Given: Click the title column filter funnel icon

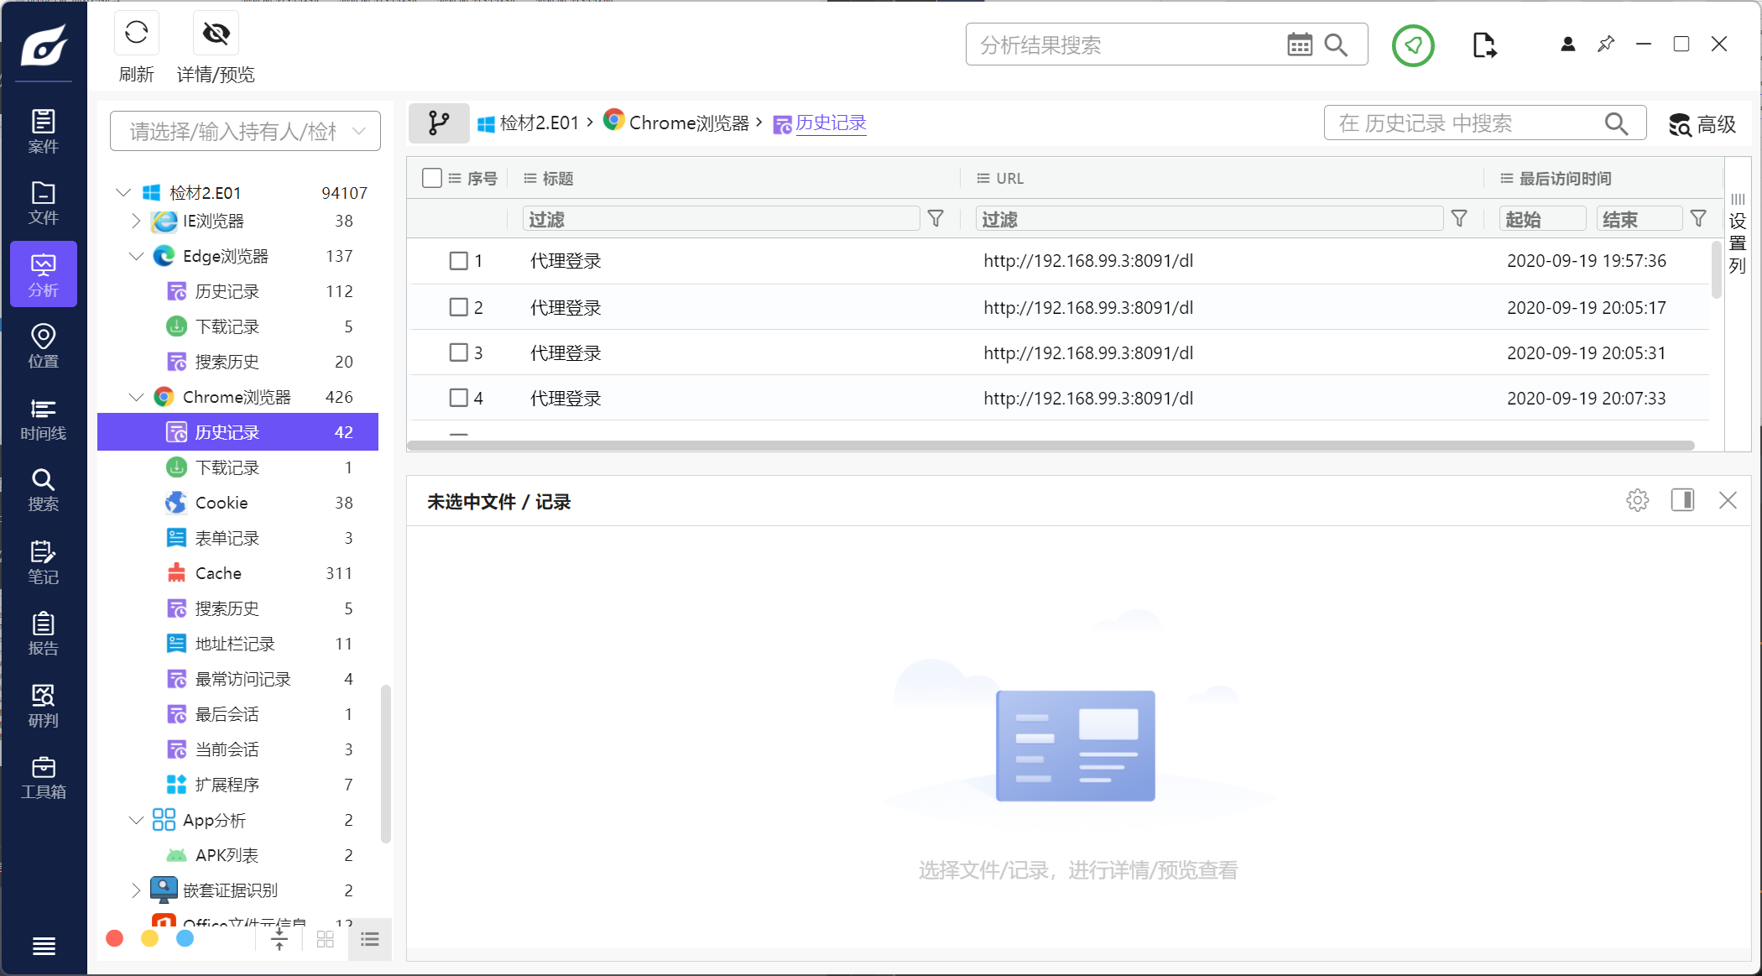Looking at the screenshot, I should (x=936, y=219).
